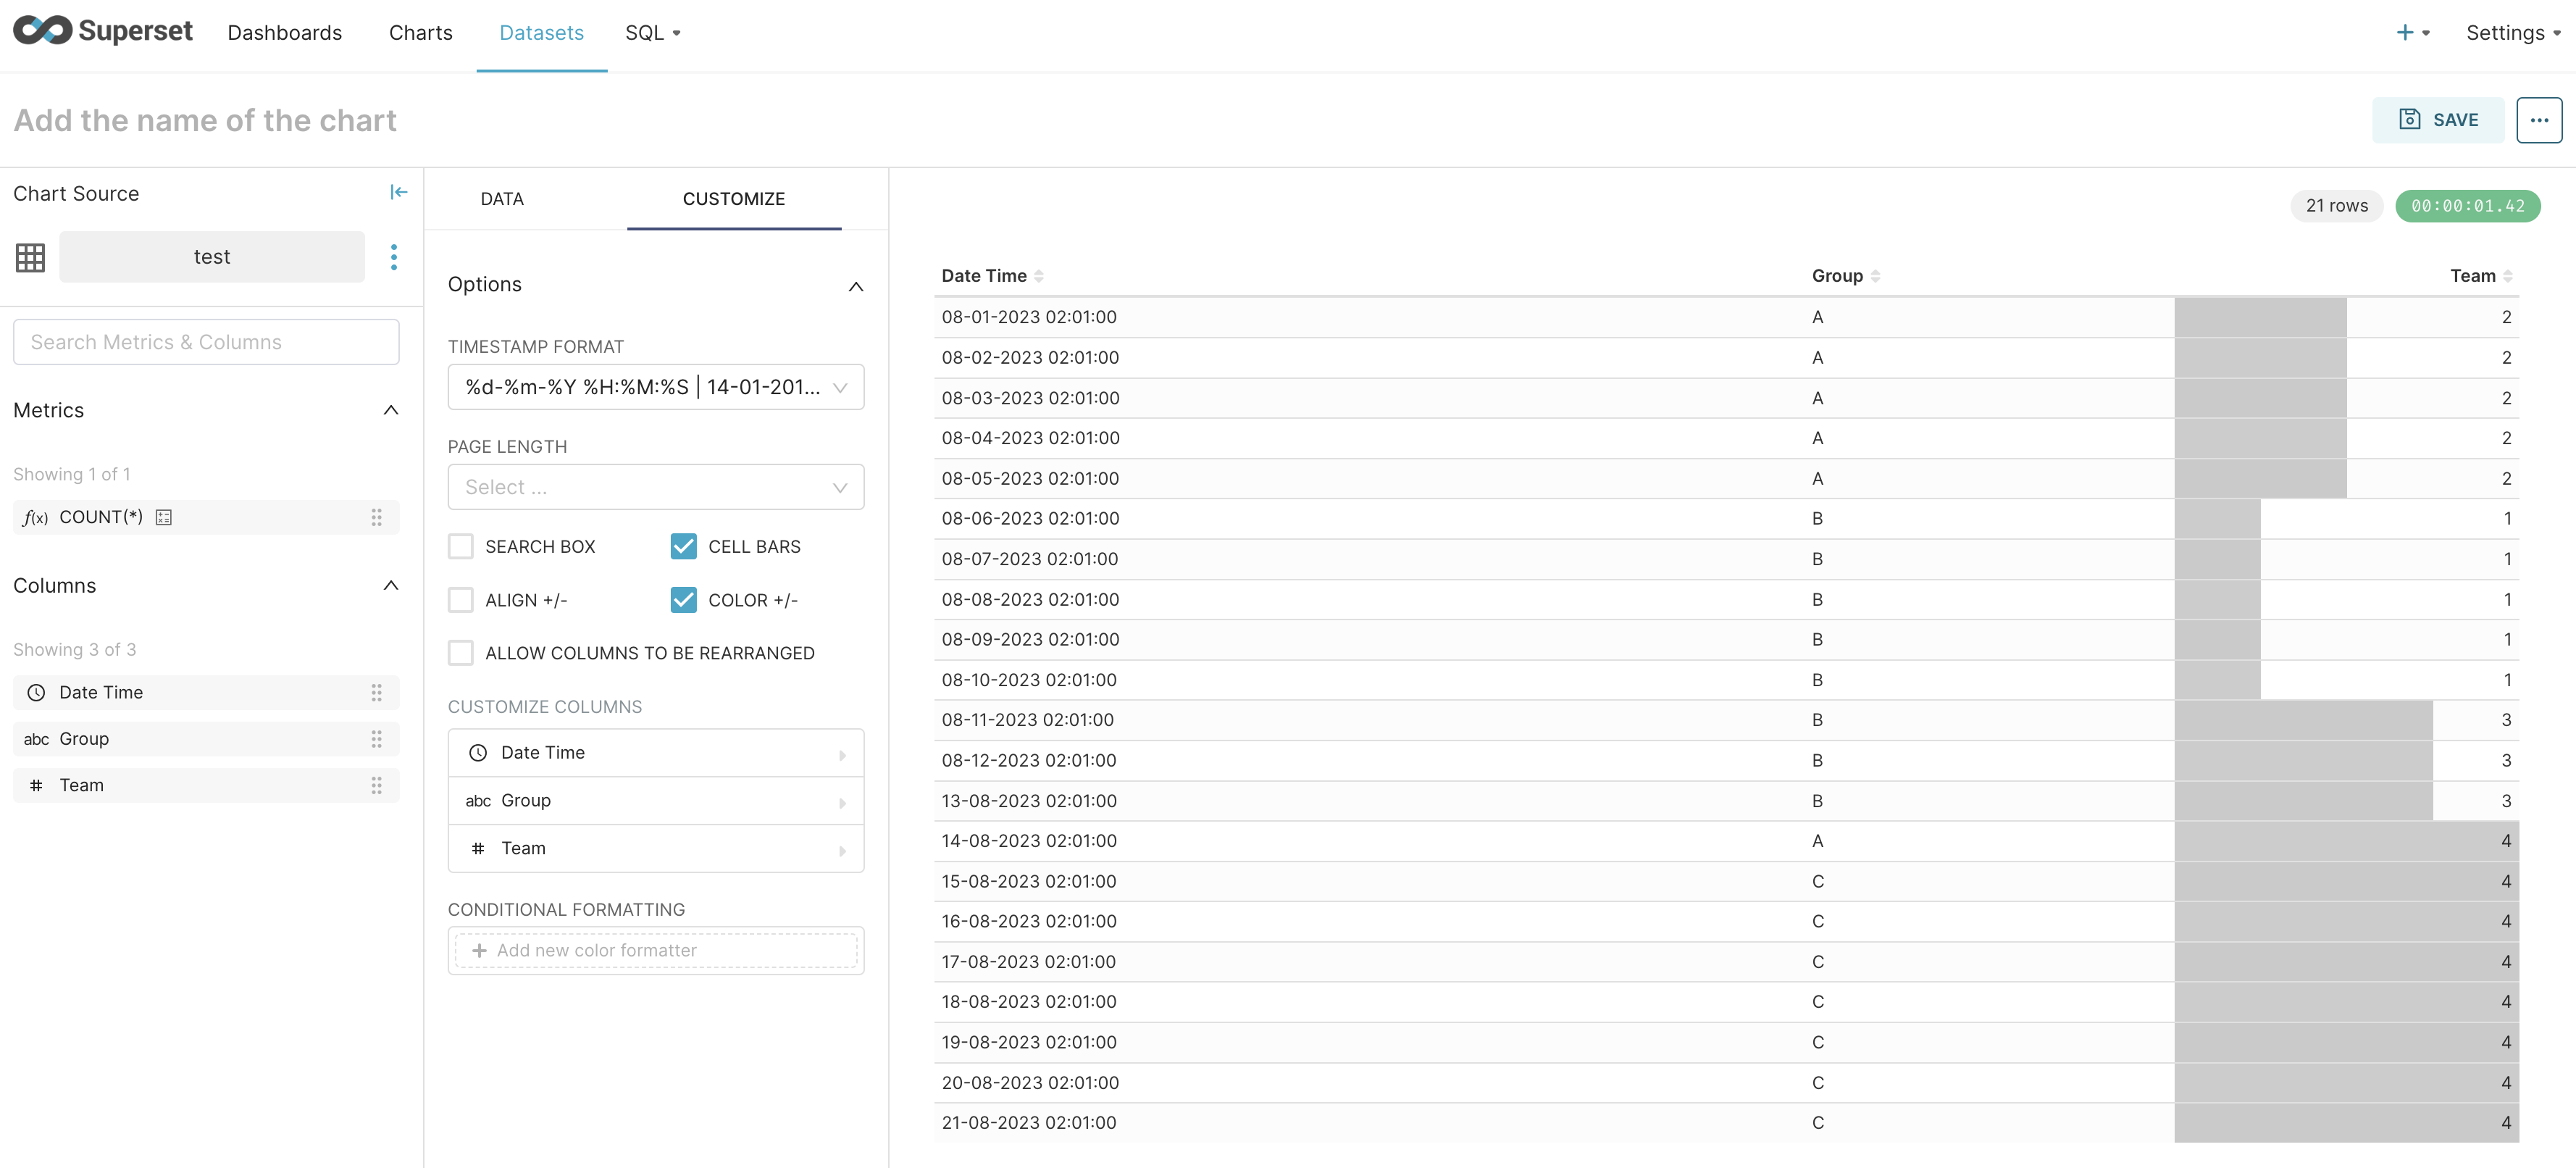
Task: Collapse the Metrics section
Action: click(x=391, y=410)
